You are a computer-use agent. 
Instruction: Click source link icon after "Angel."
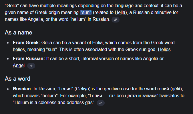click(31, 66)
